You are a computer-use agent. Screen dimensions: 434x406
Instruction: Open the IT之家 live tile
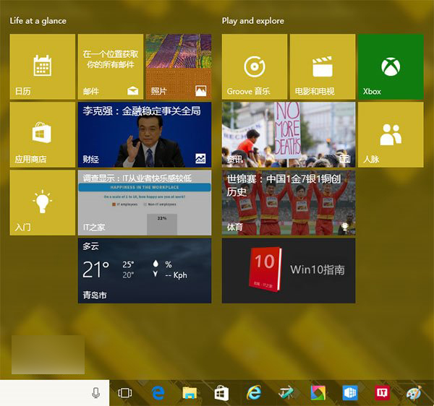tap(145, 202)
